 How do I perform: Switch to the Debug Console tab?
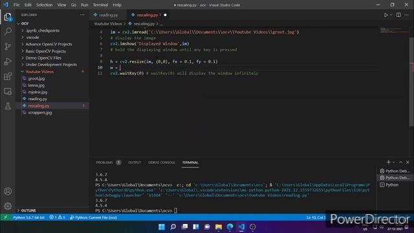161,162
